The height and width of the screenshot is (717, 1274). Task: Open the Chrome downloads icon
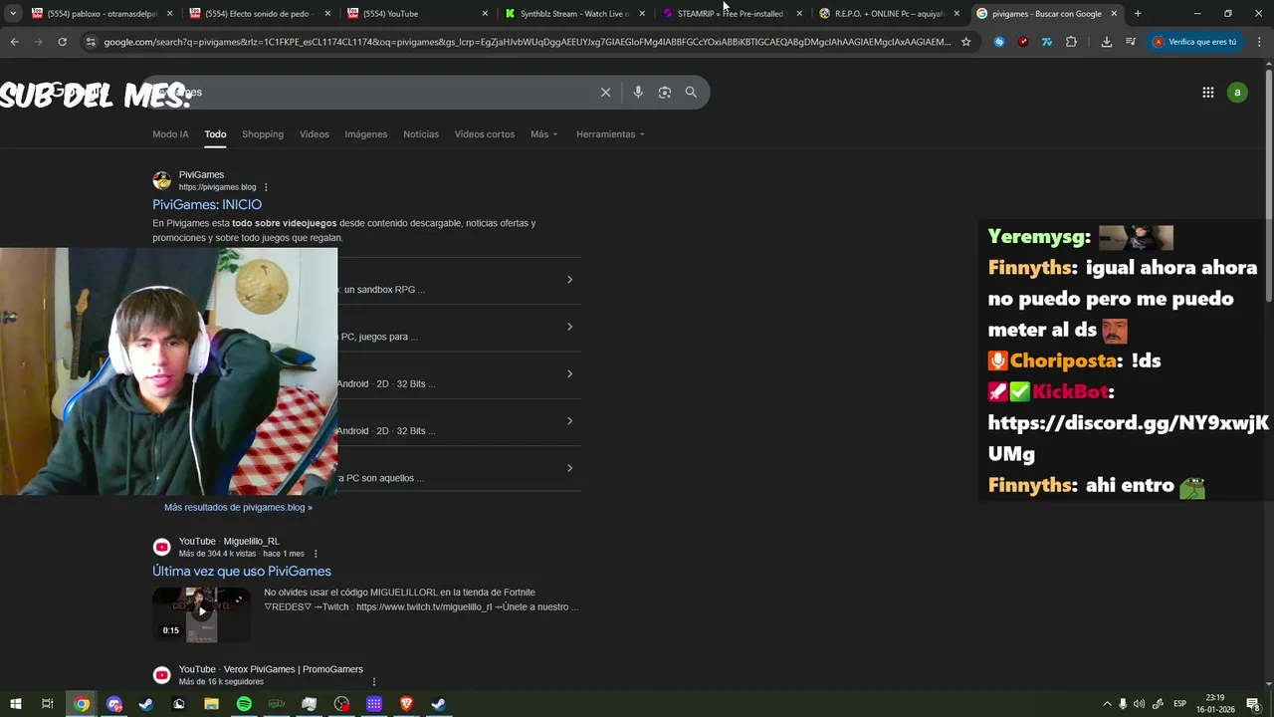tap(1107, 42)
